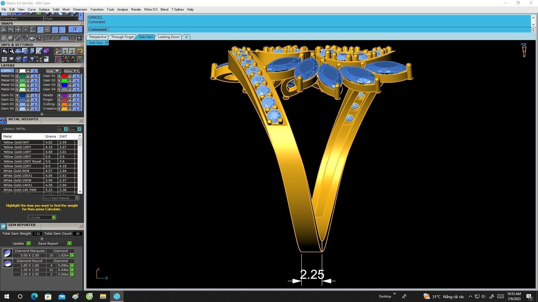538x302 pixels.
Task: Click the red User 01 color swatch
Action: tap(64, 76)
